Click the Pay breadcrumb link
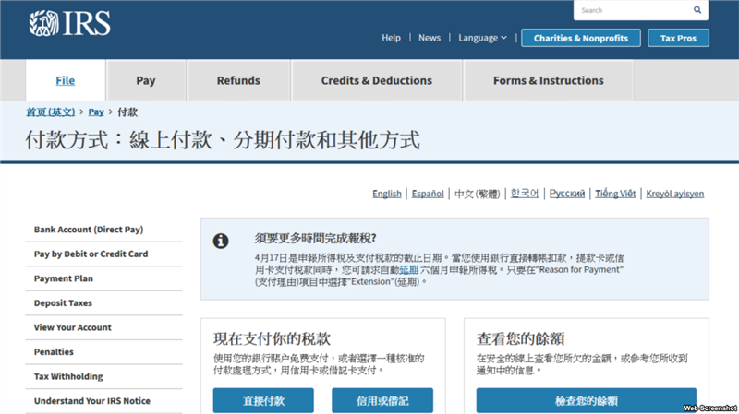The image size is (739, 414). coord(96,112)
